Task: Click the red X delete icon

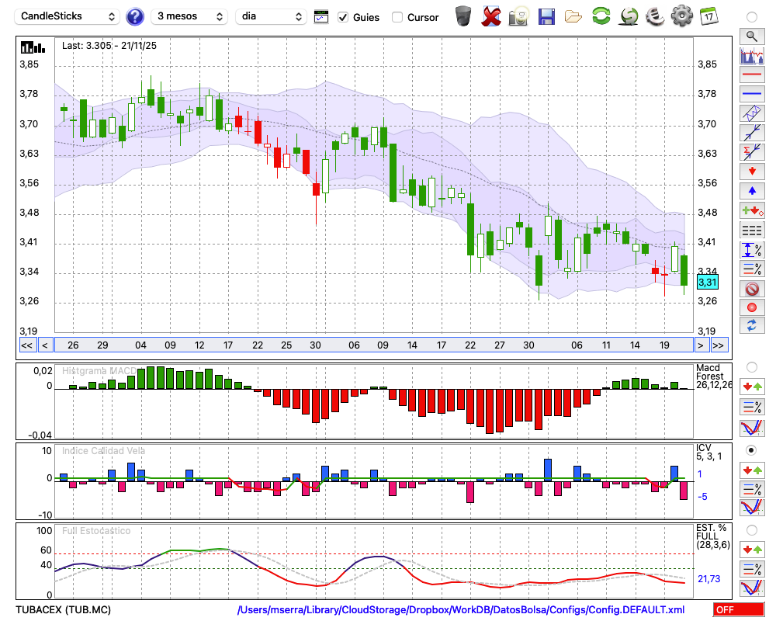Action: 490,16
